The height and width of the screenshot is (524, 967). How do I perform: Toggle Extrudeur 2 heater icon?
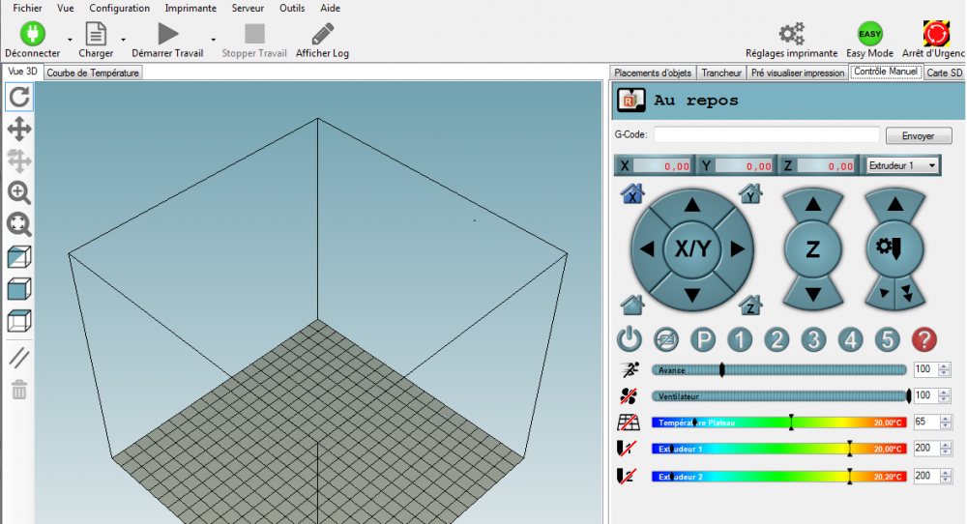pyautogui.click(x=627, y=476)
